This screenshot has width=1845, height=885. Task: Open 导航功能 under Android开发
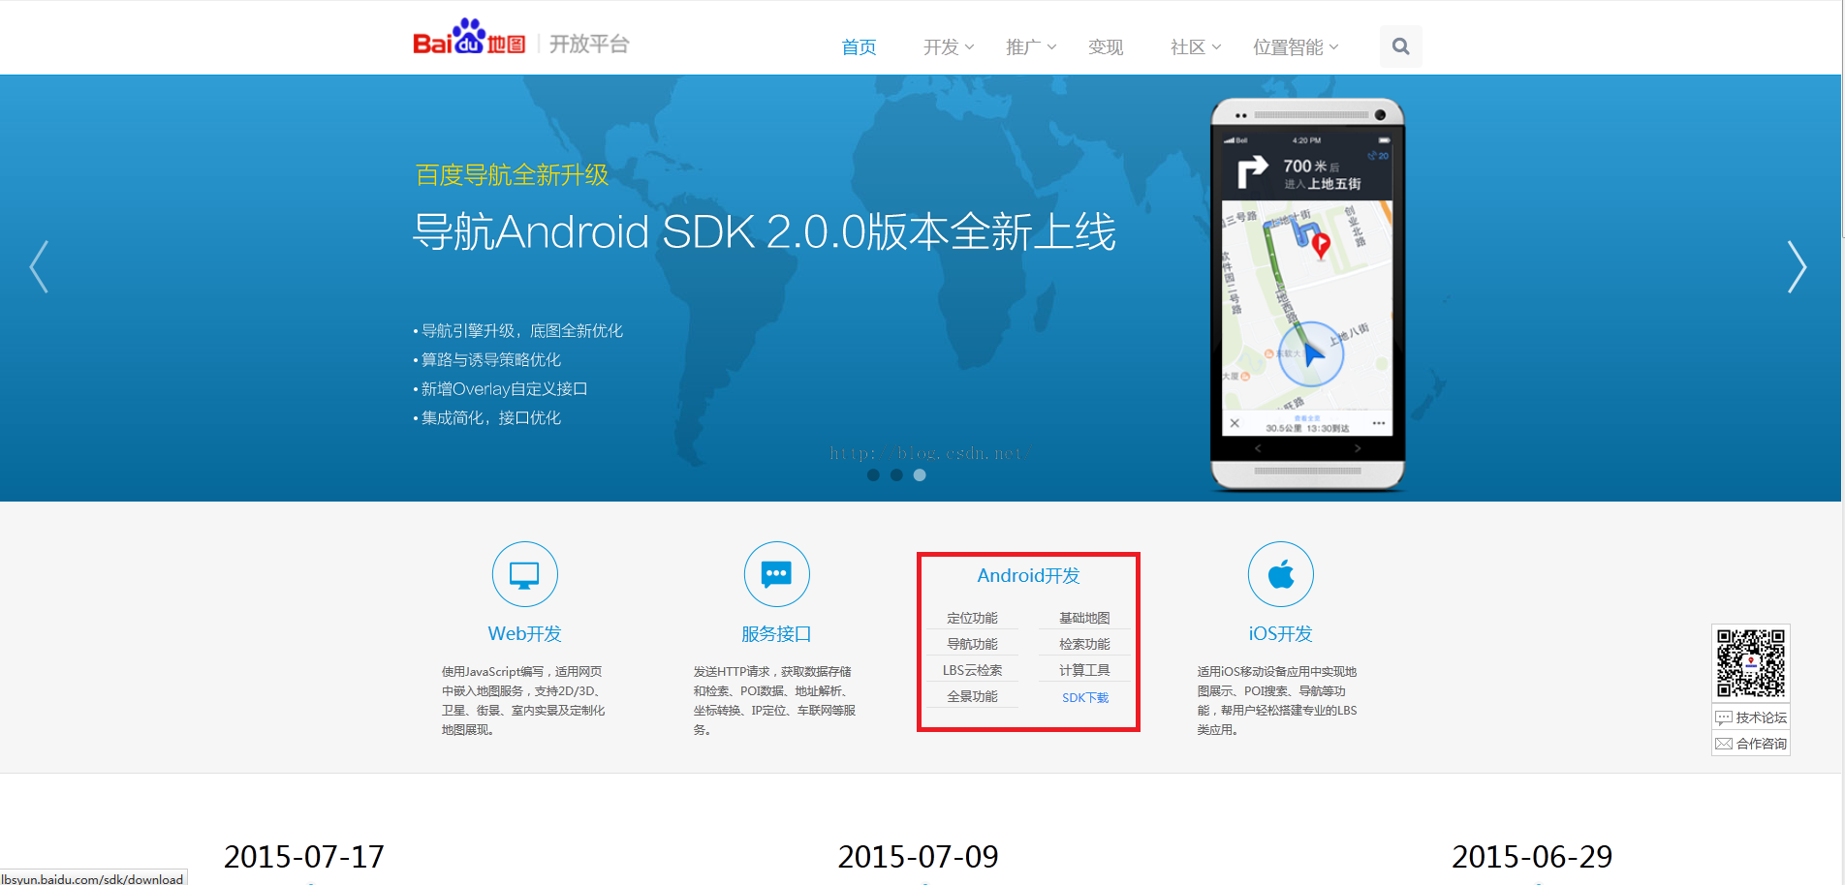972,644
